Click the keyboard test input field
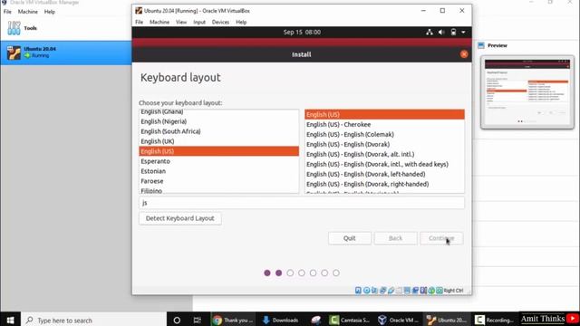The image size is (580, 326). pos(302,203)
